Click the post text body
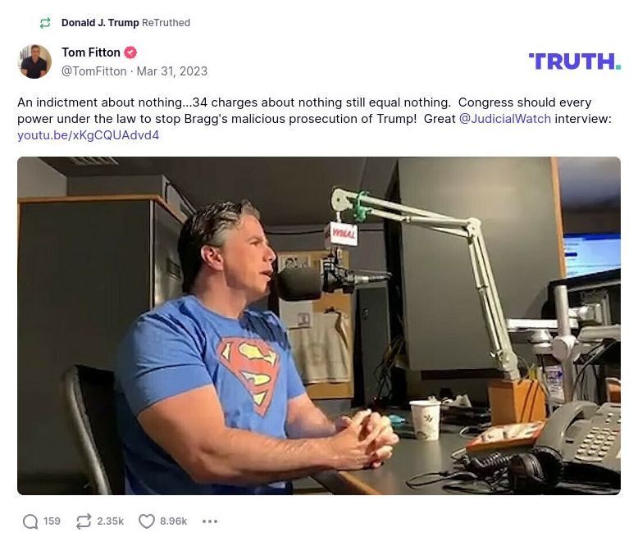The width and height of the screenshot is (638, 546). pos(314,119)
